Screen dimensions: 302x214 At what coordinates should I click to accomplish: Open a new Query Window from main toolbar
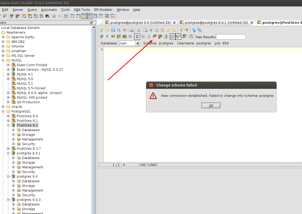tap(24, 16)
